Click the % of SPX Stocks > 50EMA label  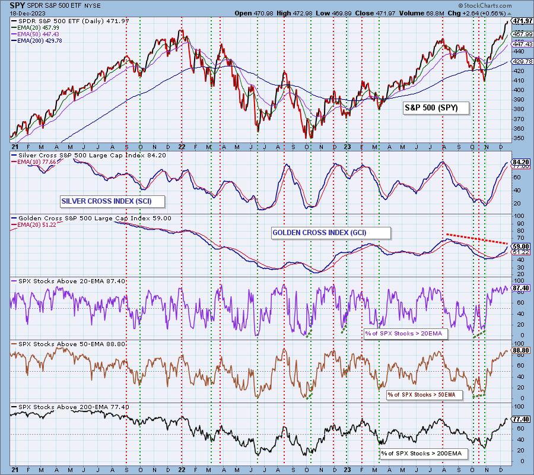click(425, 395)
